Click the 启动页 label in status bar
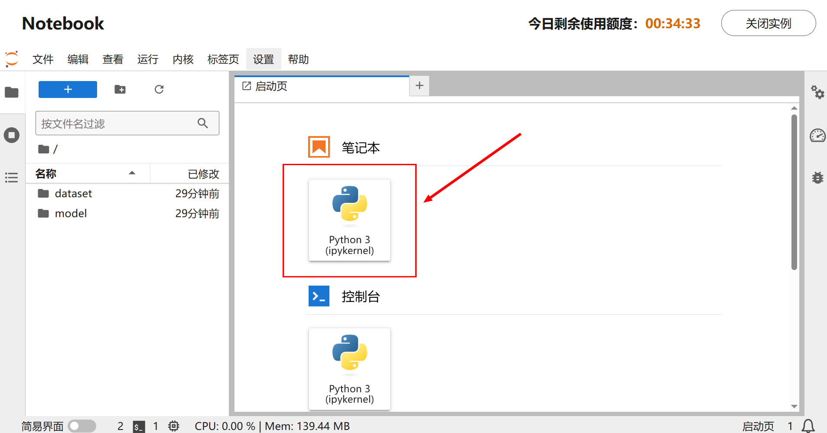This screenshot has height=433, width=827. 758,426
